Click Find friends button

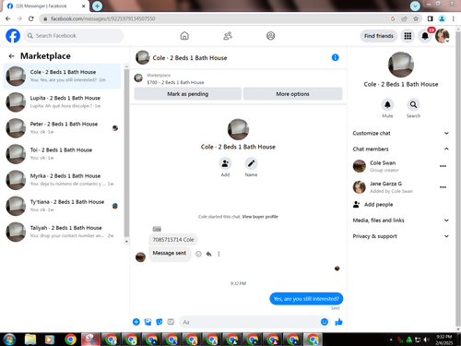pyautogui.click(x=379, y=36)
